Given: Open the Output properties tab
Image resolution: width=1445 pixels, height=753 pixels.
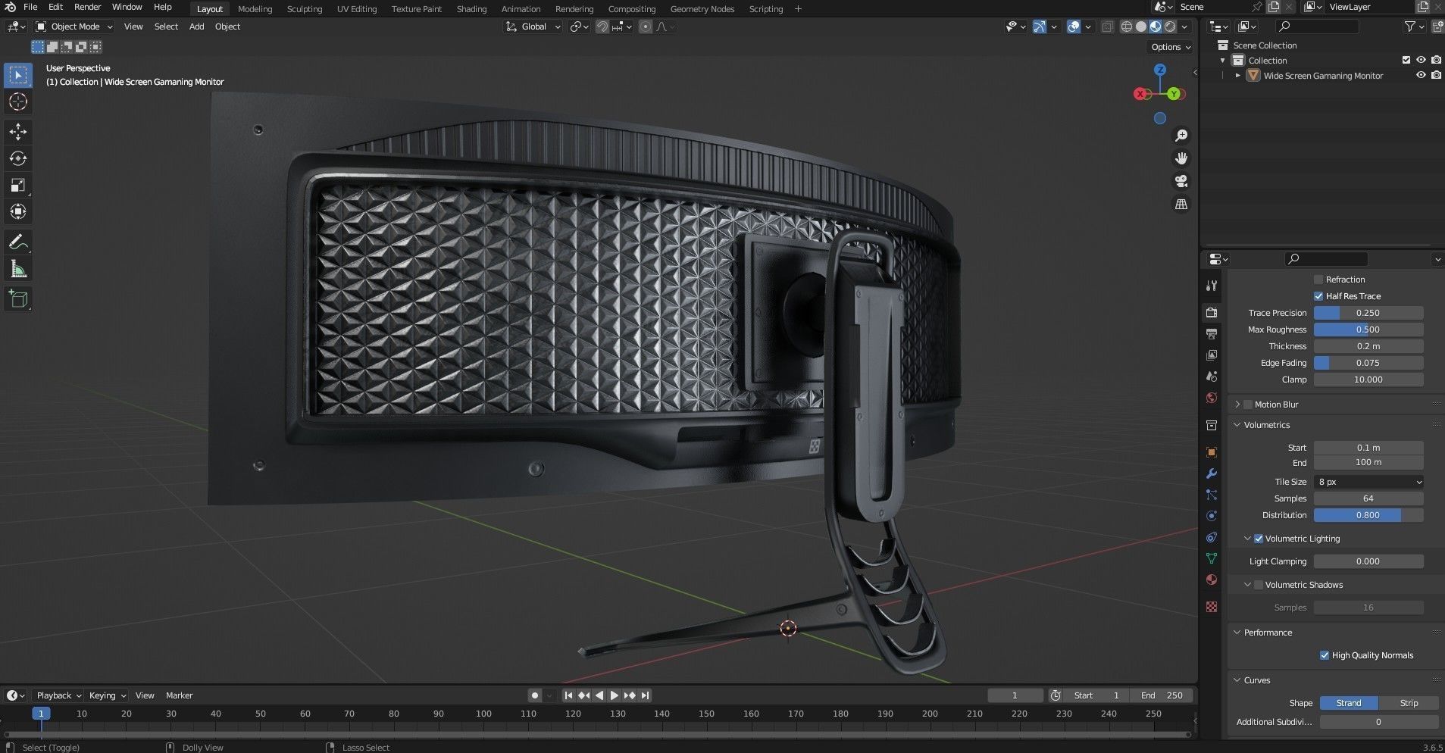Looking at the screenshot, I should tap(1212, 333).
